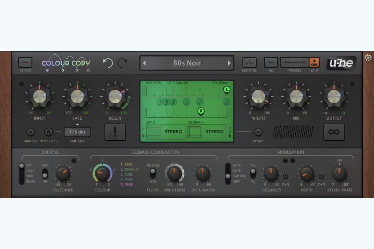
Task: Click the Brightness knob
Action: click(x=174, y=173)
